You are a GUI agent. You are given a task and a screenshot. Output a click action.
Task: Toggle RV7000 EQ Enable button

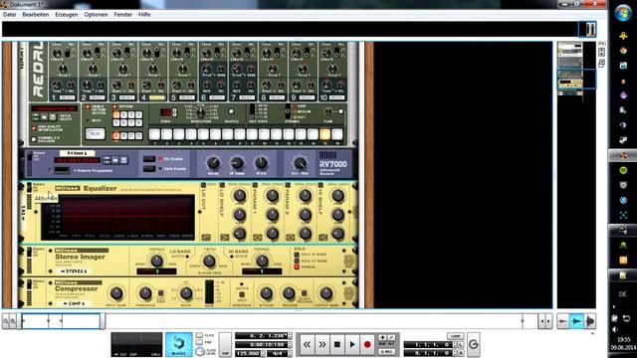pos(149,159)
